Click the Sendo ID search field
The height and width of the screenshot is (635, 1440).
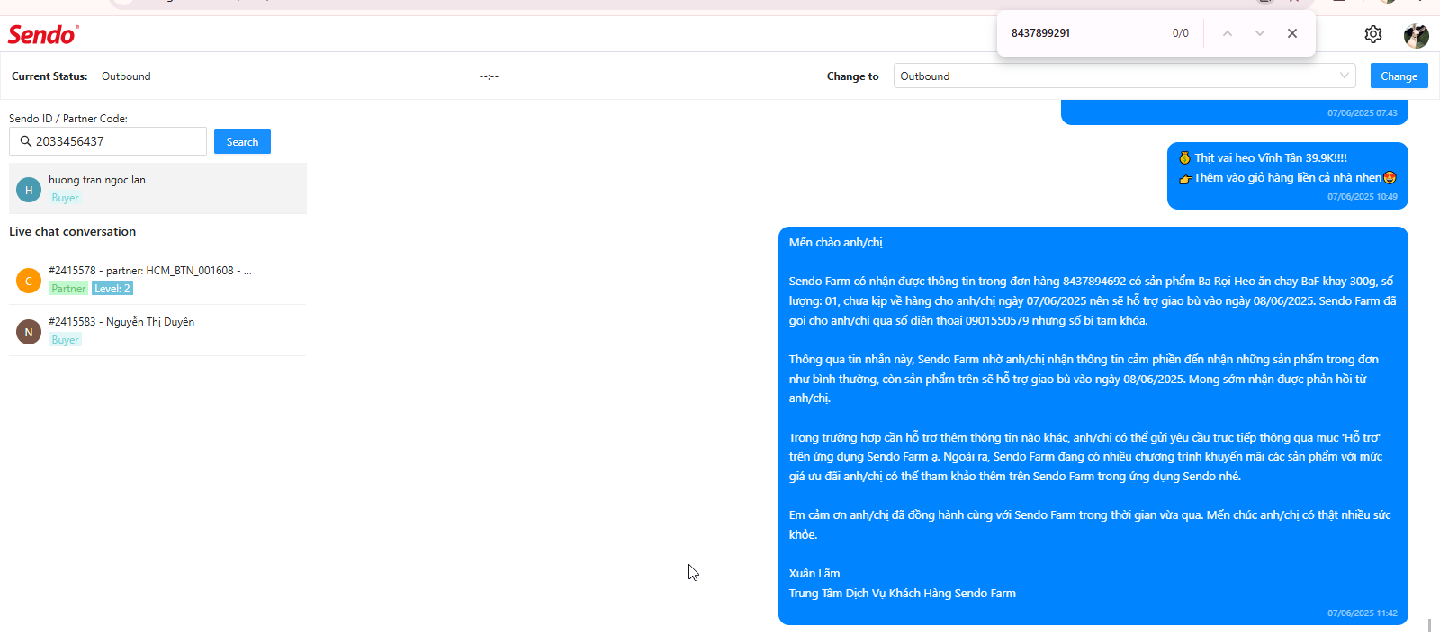(x=108, y=141)
